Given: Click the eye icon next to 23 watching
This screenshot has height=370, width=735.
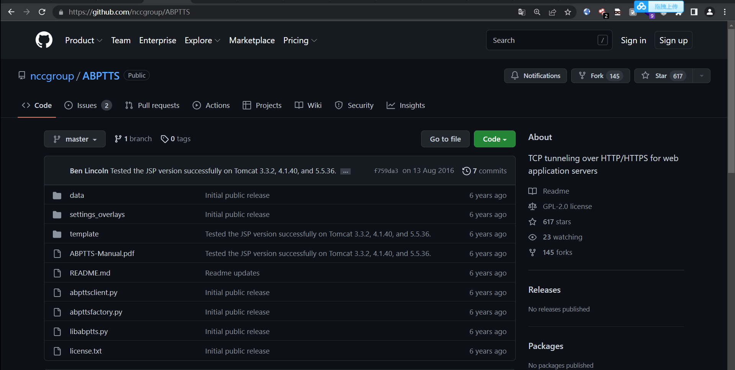Looking at the screenshot, I should pos(532,237).
